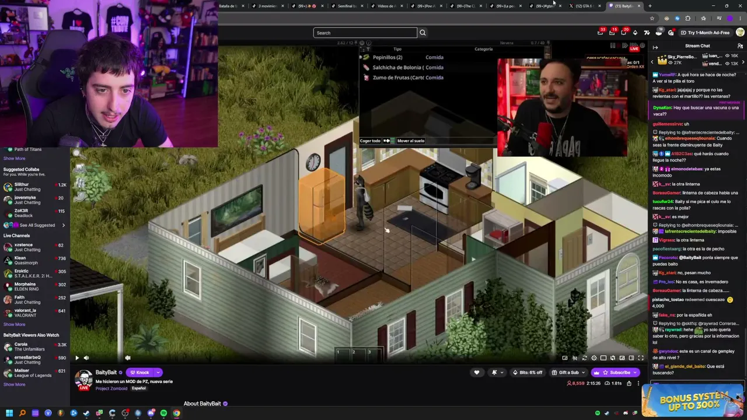Viewport: 747px width, 420px height.
Task: Open the inbox icon with 33 badge
Action: point(601,33)
